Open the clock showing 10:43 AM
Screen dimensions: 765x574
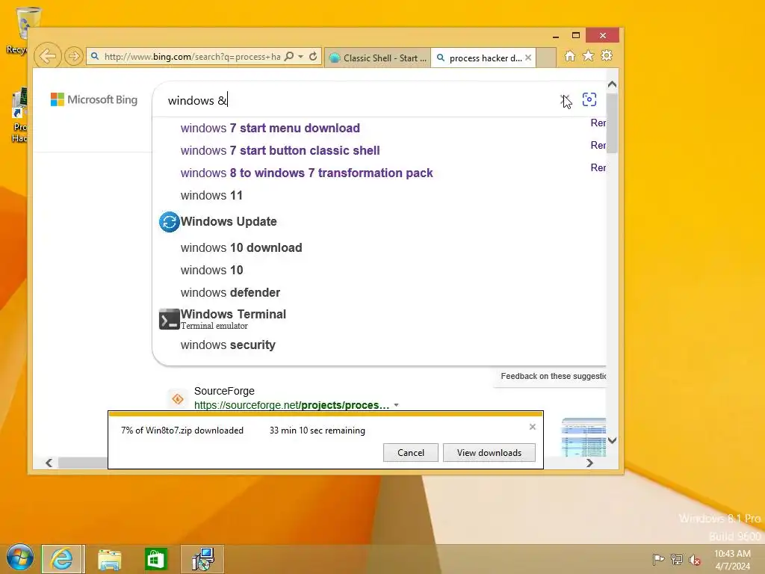click(732, 559)
